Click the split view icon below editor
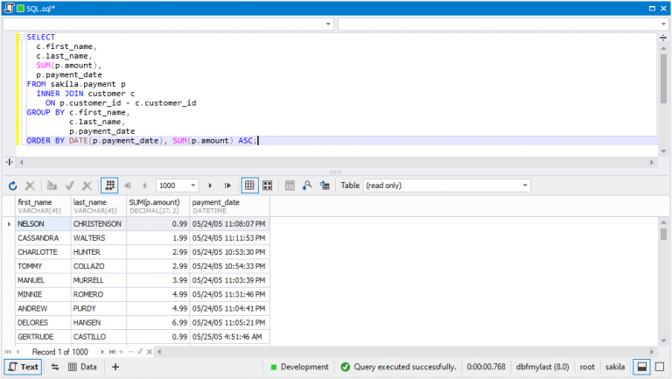 [10, 162]
